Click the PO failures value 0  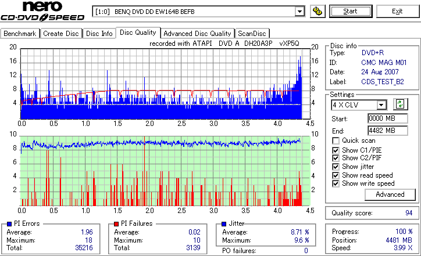click(x=306, y=251)
